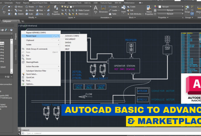Select the Scale tool
Screen dimensions: 201x136
pyautogui.click(x=29, y=14)
